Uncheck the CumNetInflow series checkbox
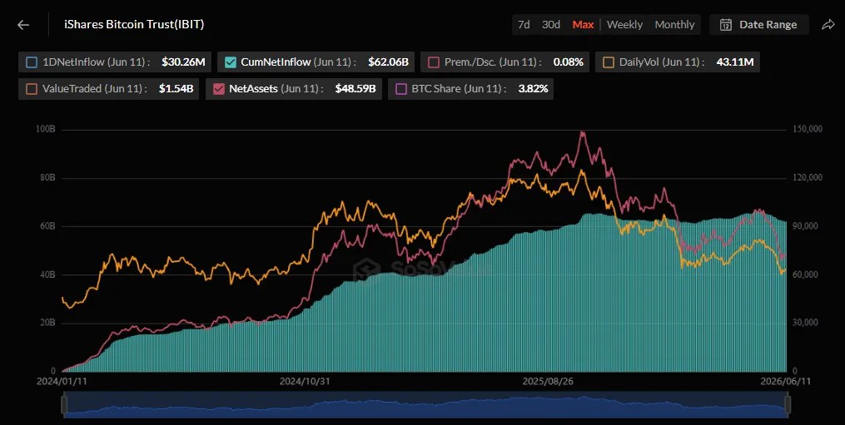The image size is (845, 425). [x=230, y=62]
